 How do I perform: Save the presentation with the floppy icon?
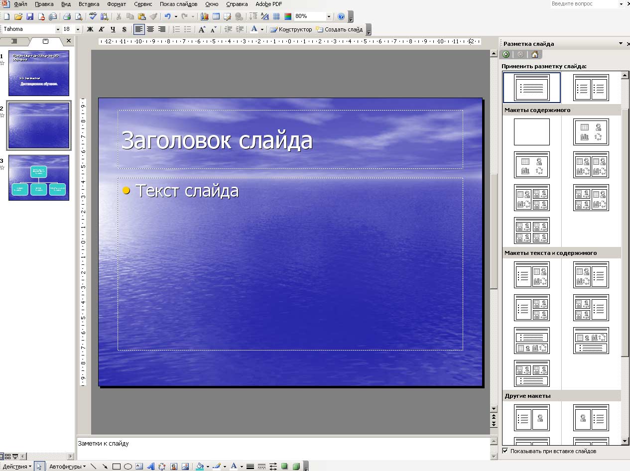[x=30, y=16]
